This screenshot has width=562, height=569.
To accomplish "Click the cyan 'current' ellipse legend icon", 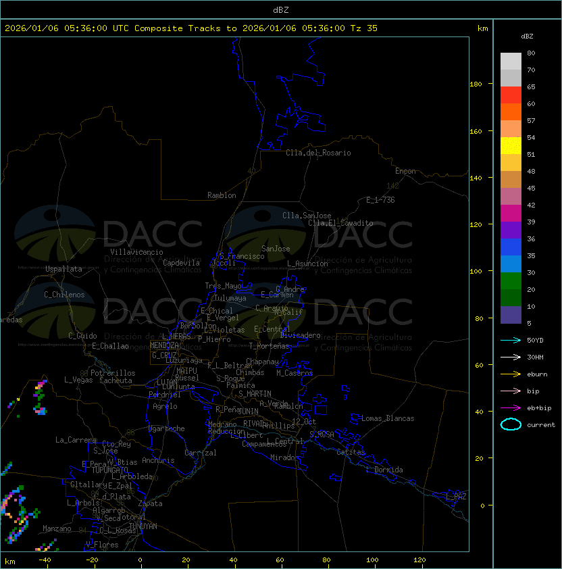I will 511,424.
